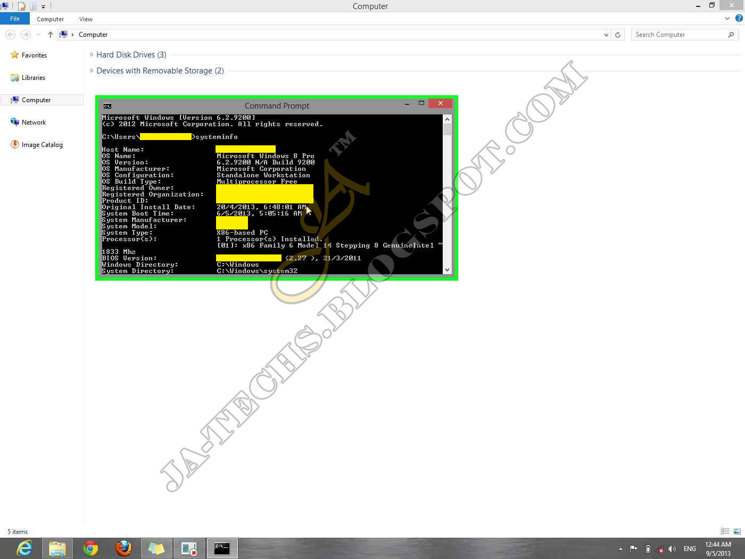
Task: Check the network status tray icon
Action: (x=659, y=548)
